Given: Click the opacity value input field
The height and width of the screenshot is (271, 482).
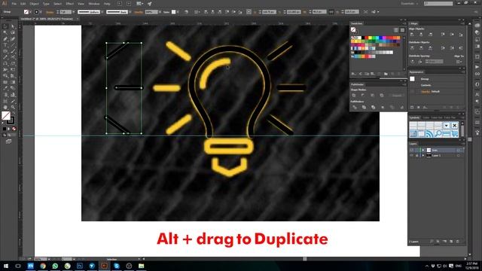Looking at the screenshot, I should [x=151, y=12].
